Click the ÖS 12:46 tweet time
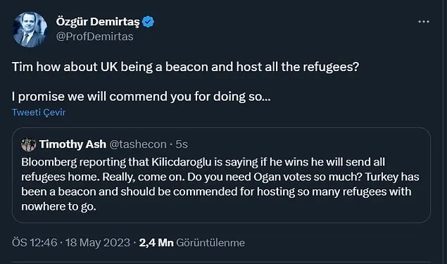This screenshot has height=264, width=447. (34, 243)
